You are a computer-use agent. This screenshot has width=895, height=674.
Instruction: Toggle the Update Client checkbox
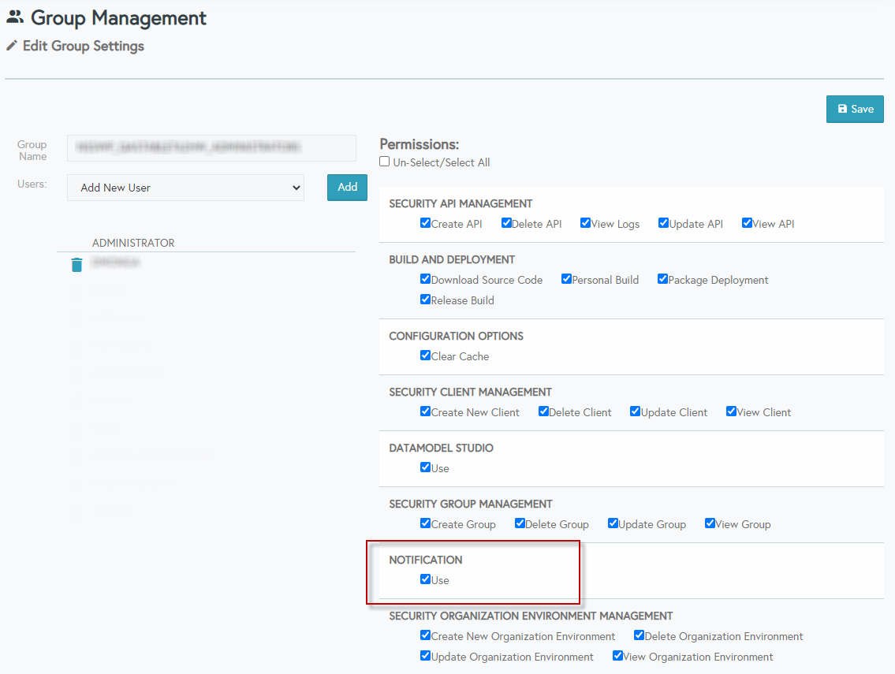(x=635, y=411)
